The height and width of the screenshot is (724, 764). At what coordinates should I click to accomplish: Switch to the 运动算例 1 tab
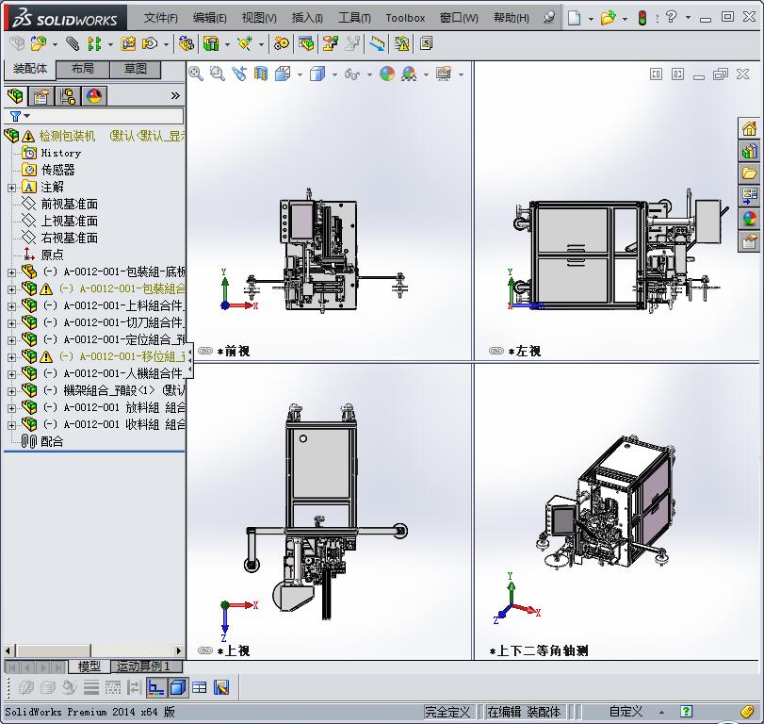coord(146,666)
